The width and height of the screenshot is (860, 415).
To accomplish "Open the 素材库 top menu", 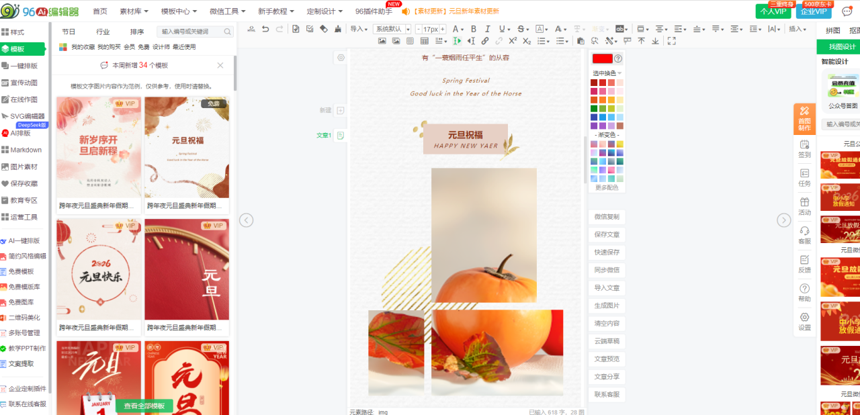I will click(134, 11).
